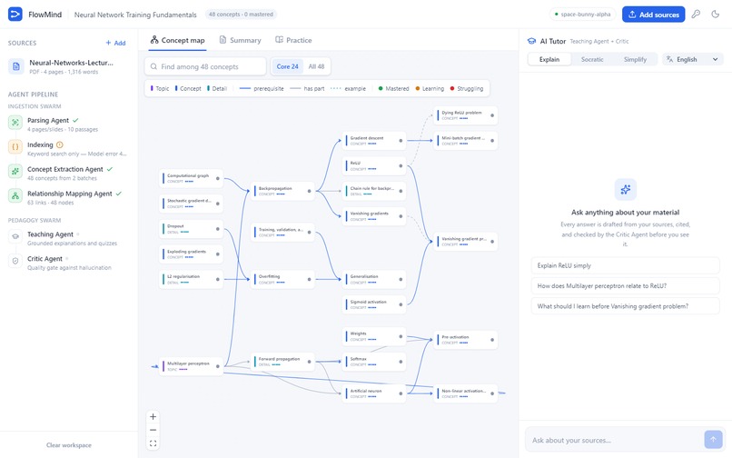732x458 pixels.
Task: Toggle dark mode moon icon
Action: tap(715, 14)
